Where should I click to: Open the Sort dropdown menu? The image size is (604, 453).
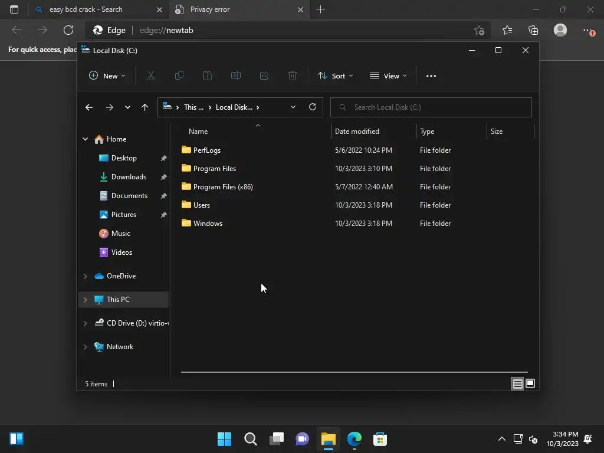coord(335,76)
